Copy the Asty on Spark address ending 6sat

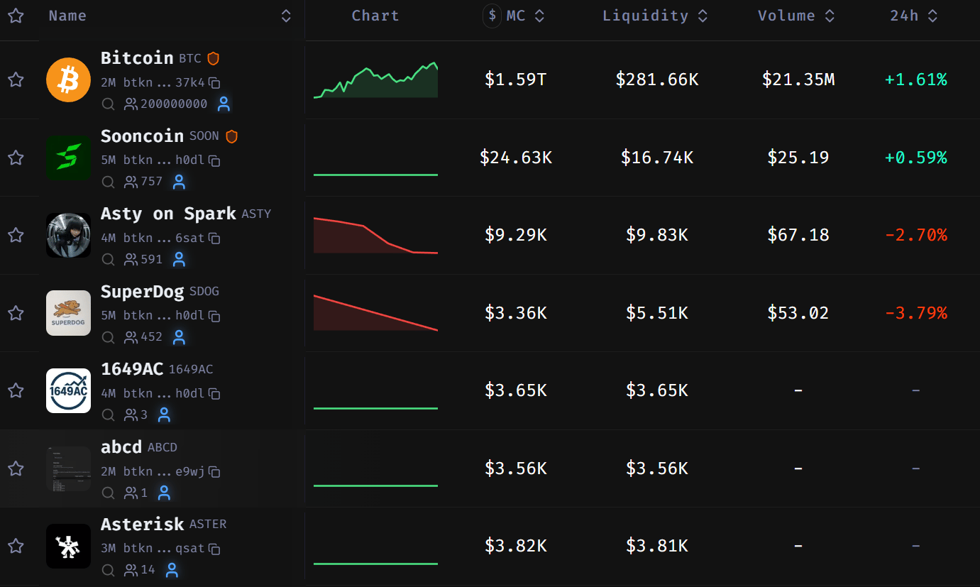pyautogui.click(x=214, y=238)
